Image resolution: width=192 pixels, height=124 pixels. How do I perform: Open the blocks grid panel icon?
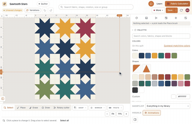coord(146,18)
